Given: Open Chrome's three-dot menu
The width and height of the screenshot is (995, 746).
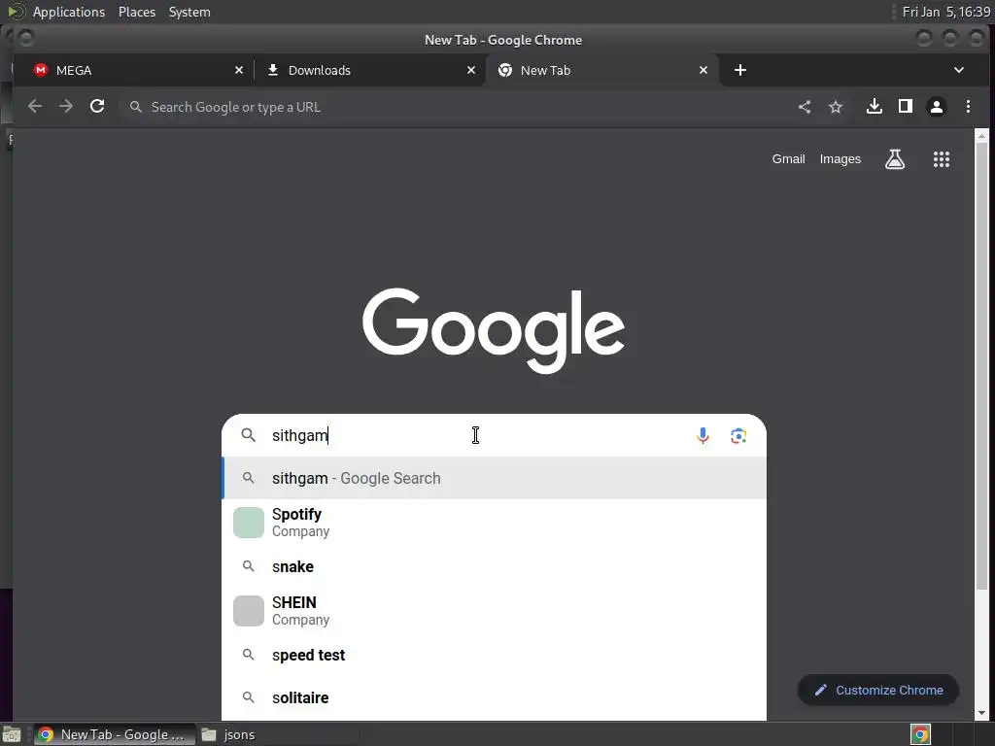Looking at the screenshot, I should click(x=968, y=107).
